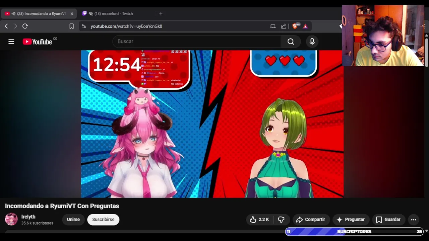This screenshot has height=241, width=429.
Task: Subscribe with the Suscribirse button
Action: [103, 220]
